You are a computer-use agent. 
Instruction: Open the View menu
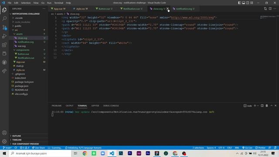click(x=36, y=3)
